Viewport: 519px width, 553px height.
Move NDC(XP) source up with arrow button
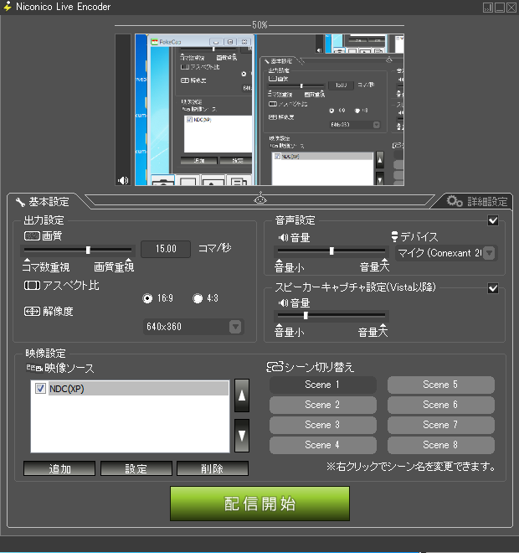242,395
